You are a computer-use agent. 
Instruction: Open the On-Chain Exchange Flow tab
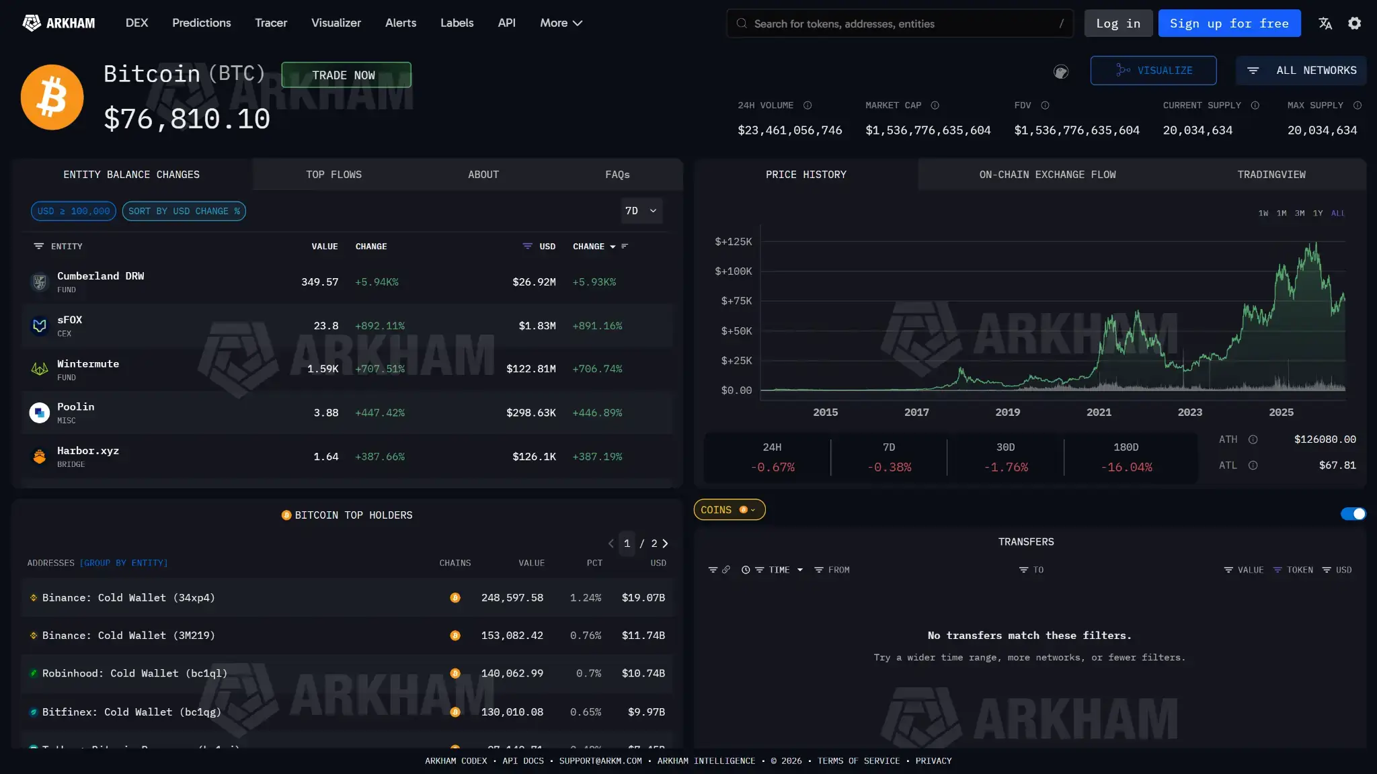1047,175
